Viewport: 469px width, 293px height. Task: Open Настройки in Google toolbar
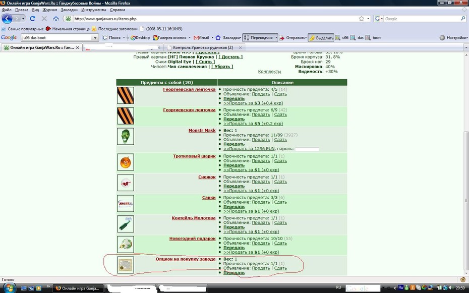click(x=453, y=38)
